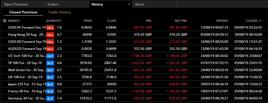Select Germany 30 Fut market name
Image resolution: width=268 pixels, height=103 pixels.
click(27, 98)
